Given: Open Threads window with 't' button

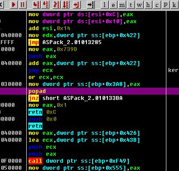Looking at the screenshot, I should coord(131,5).
